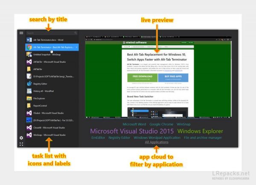
Task: Filter by Windows Explorer in app cloud
Action: 200,131
